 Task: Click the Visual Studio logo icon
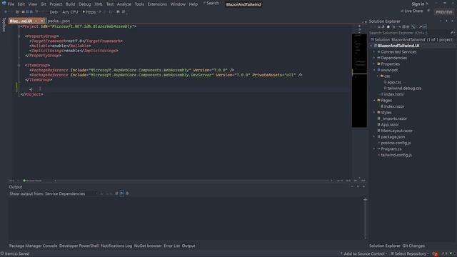pyautogui.click(x=4, y=4)
